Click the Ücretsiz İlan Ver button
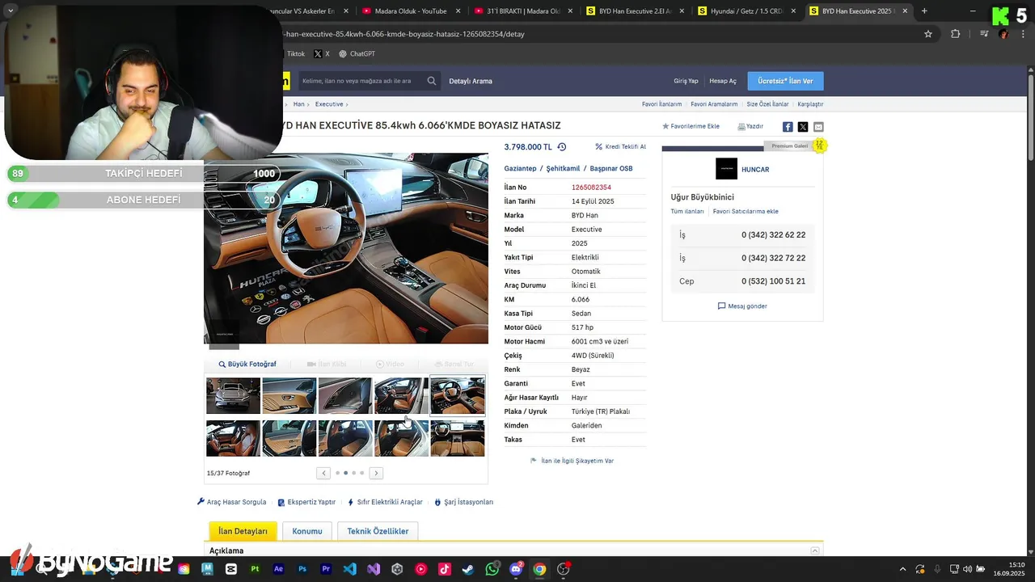Image resolution: width=1035 pixels, height=582 pixels. tap(785, 81)
